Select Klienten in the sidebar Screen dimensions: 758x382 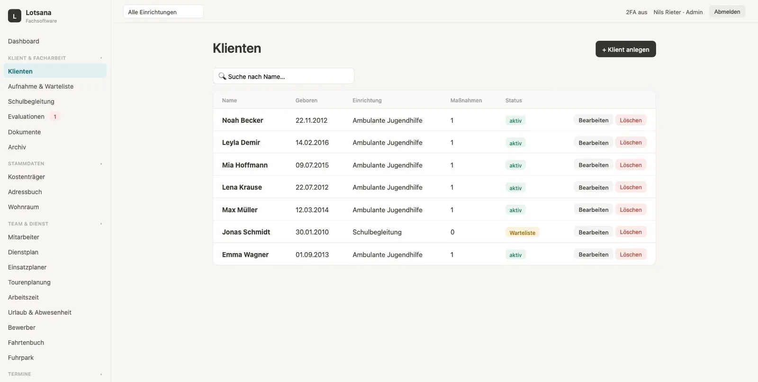coord(55,71)
